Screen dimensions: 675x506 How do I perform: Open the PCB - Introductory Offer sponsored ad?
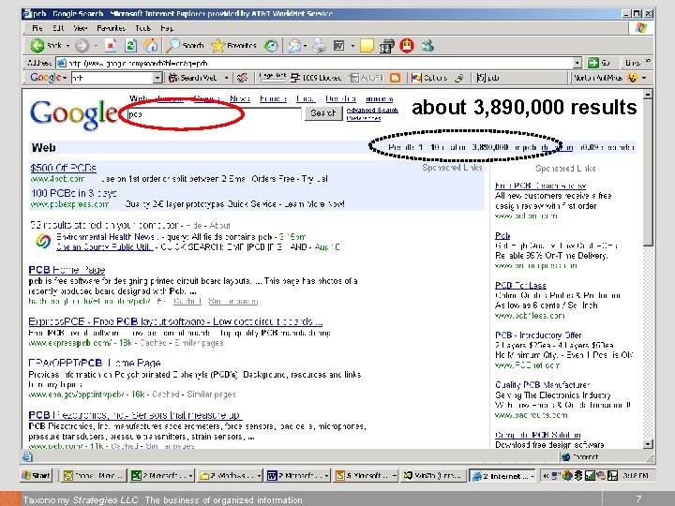[538, 335]
